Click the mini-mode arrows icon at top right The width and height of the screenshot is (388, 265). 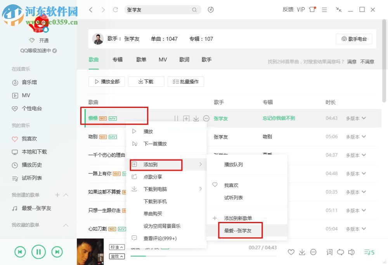338,10
